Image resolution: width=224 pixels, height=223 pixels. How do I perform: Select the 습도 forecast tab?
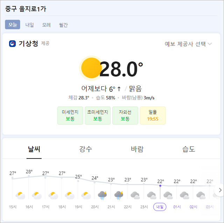coord(189,149)
